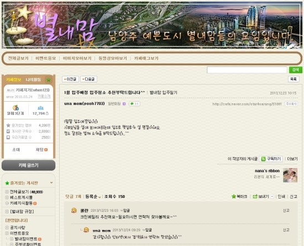Screen dimensions: 304x246
Task: Open the 카페소개 link
Action: coord(44,96)
